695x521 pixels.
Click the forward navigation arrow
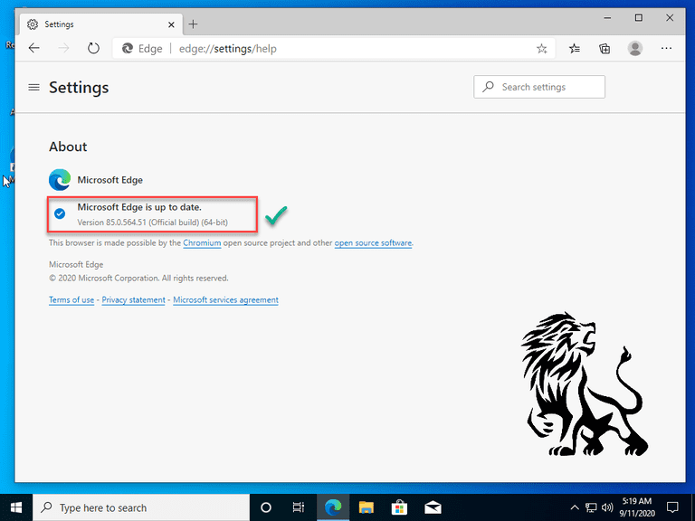tap(64, 48)
